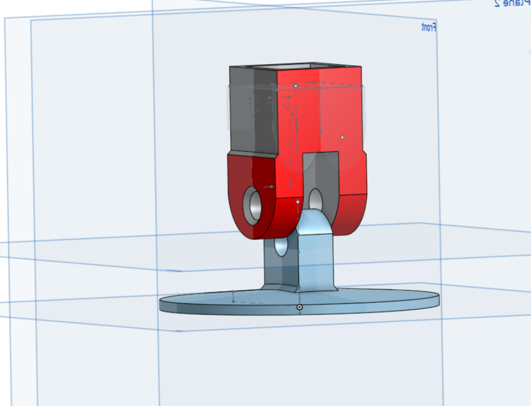Select the hole in the left red lug

click(251, 205)
